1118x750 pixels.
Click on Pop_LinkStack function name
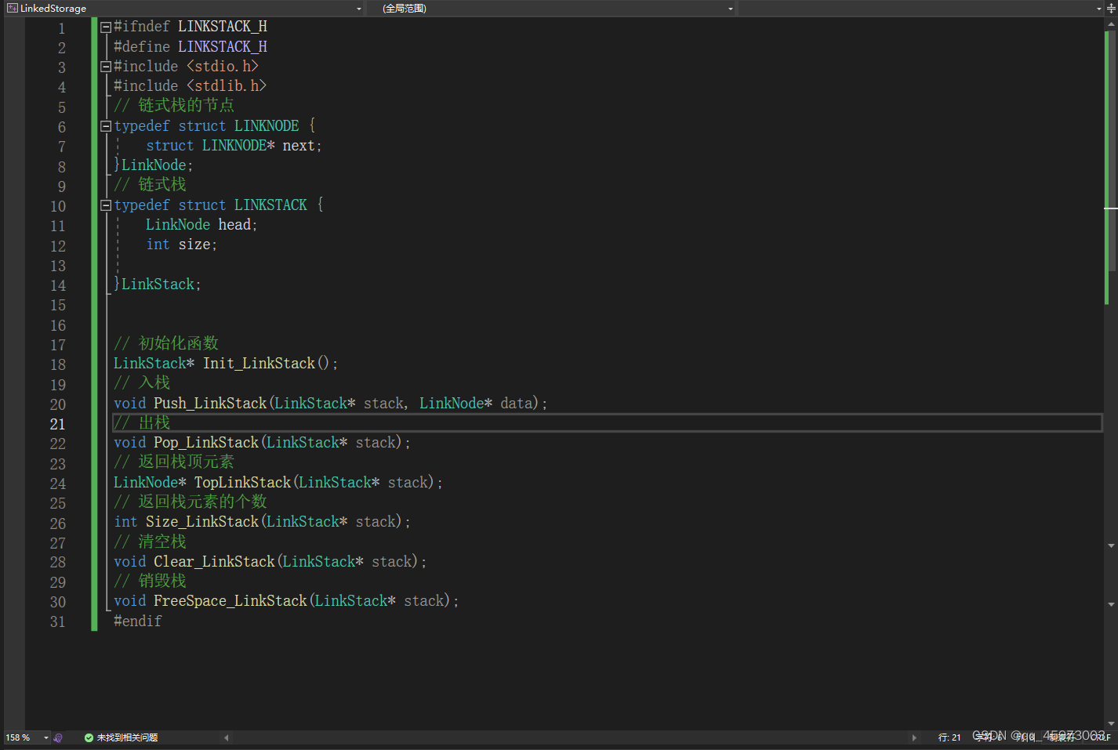coord(206,443)
